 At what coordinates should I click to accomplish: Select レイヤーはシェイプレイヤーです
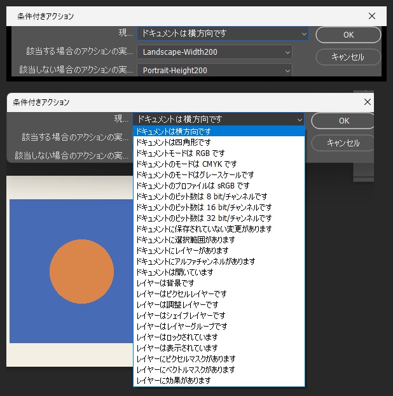coord(219,316)
